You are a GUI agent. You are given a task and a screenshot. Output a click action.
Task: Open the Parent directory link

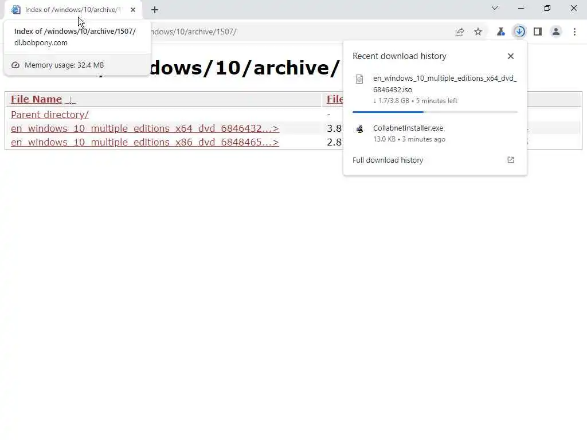click(x=50, y=115)
